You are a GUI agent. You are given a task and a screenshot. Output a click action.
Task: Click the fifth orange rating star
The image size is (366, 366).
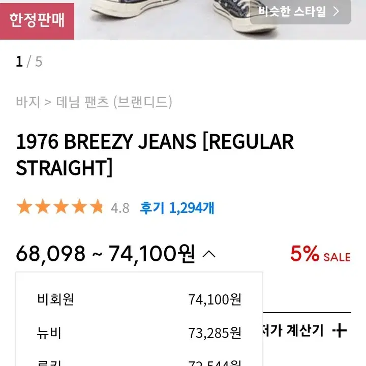(97, 206)
